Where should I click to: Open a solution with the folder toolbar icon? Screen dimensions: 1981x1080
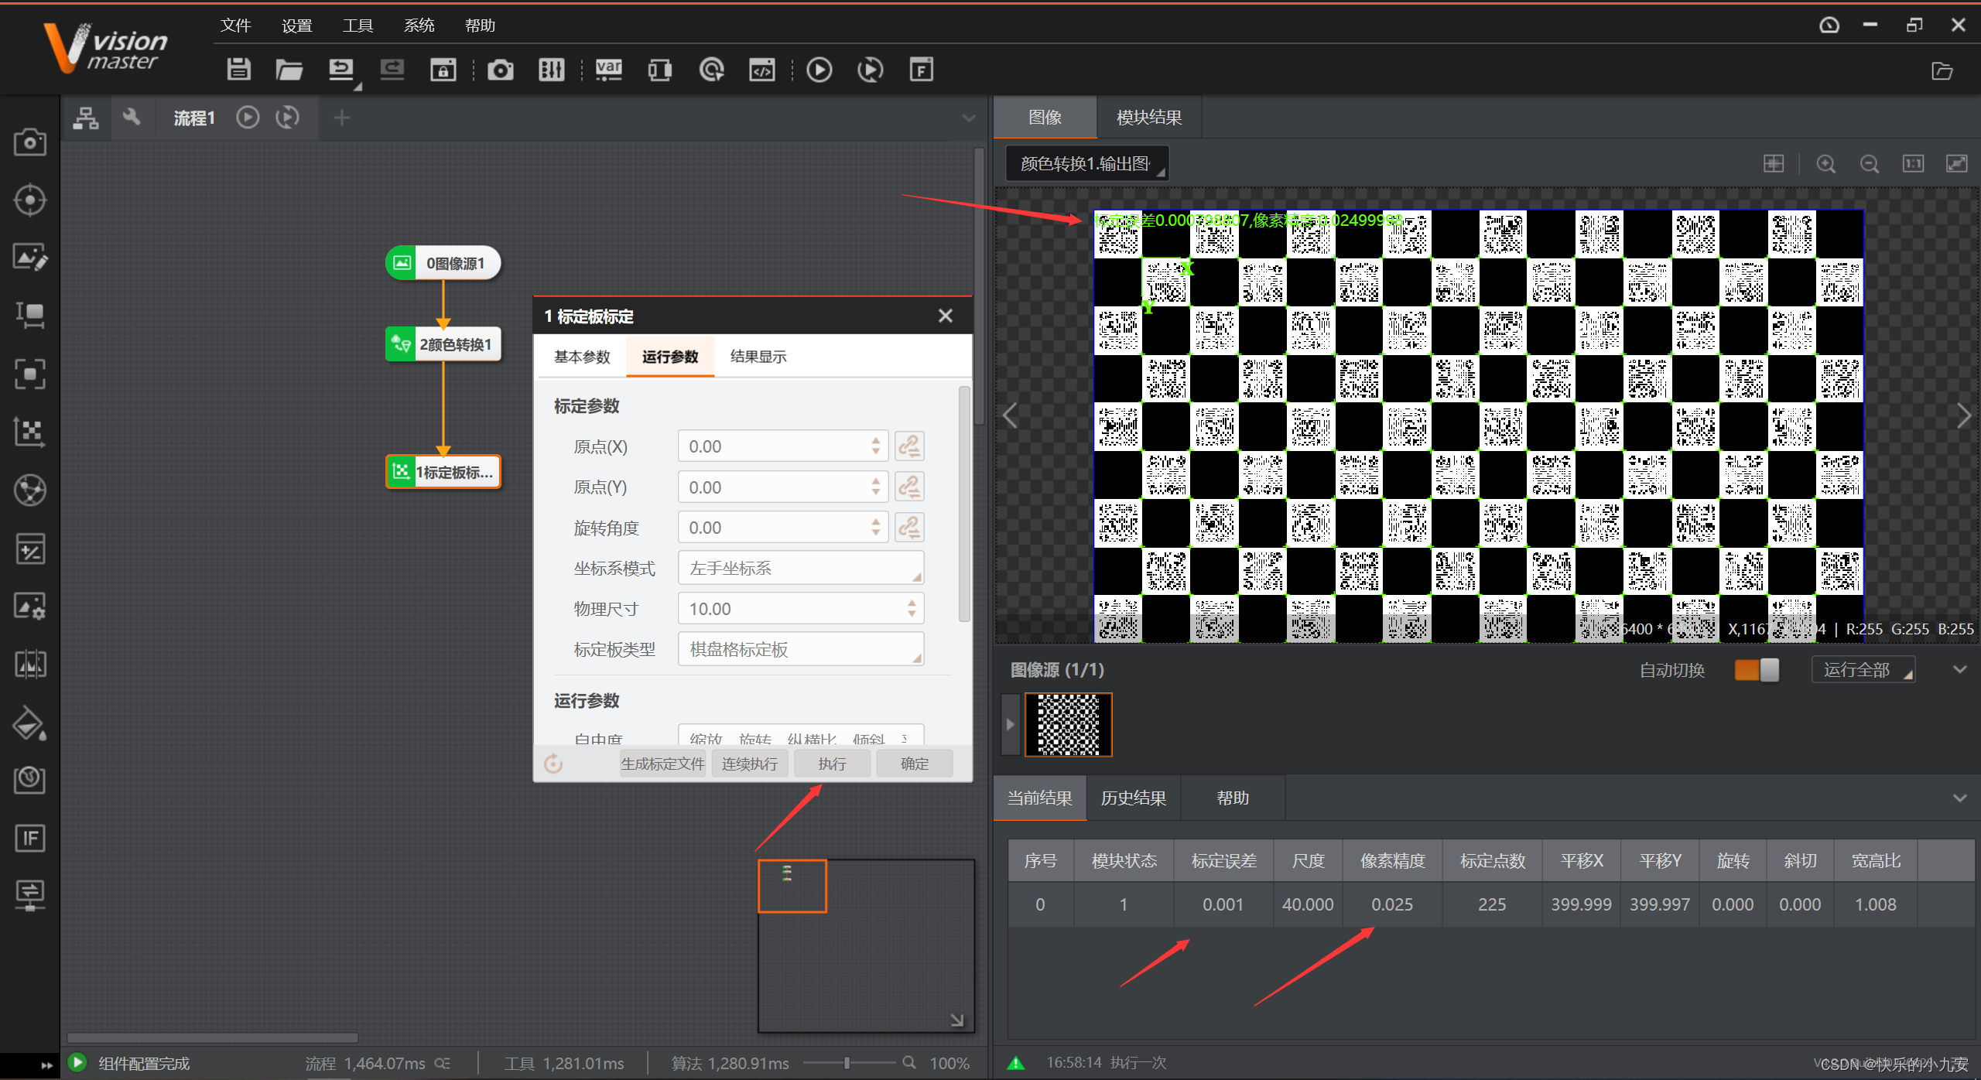(289, 70)
